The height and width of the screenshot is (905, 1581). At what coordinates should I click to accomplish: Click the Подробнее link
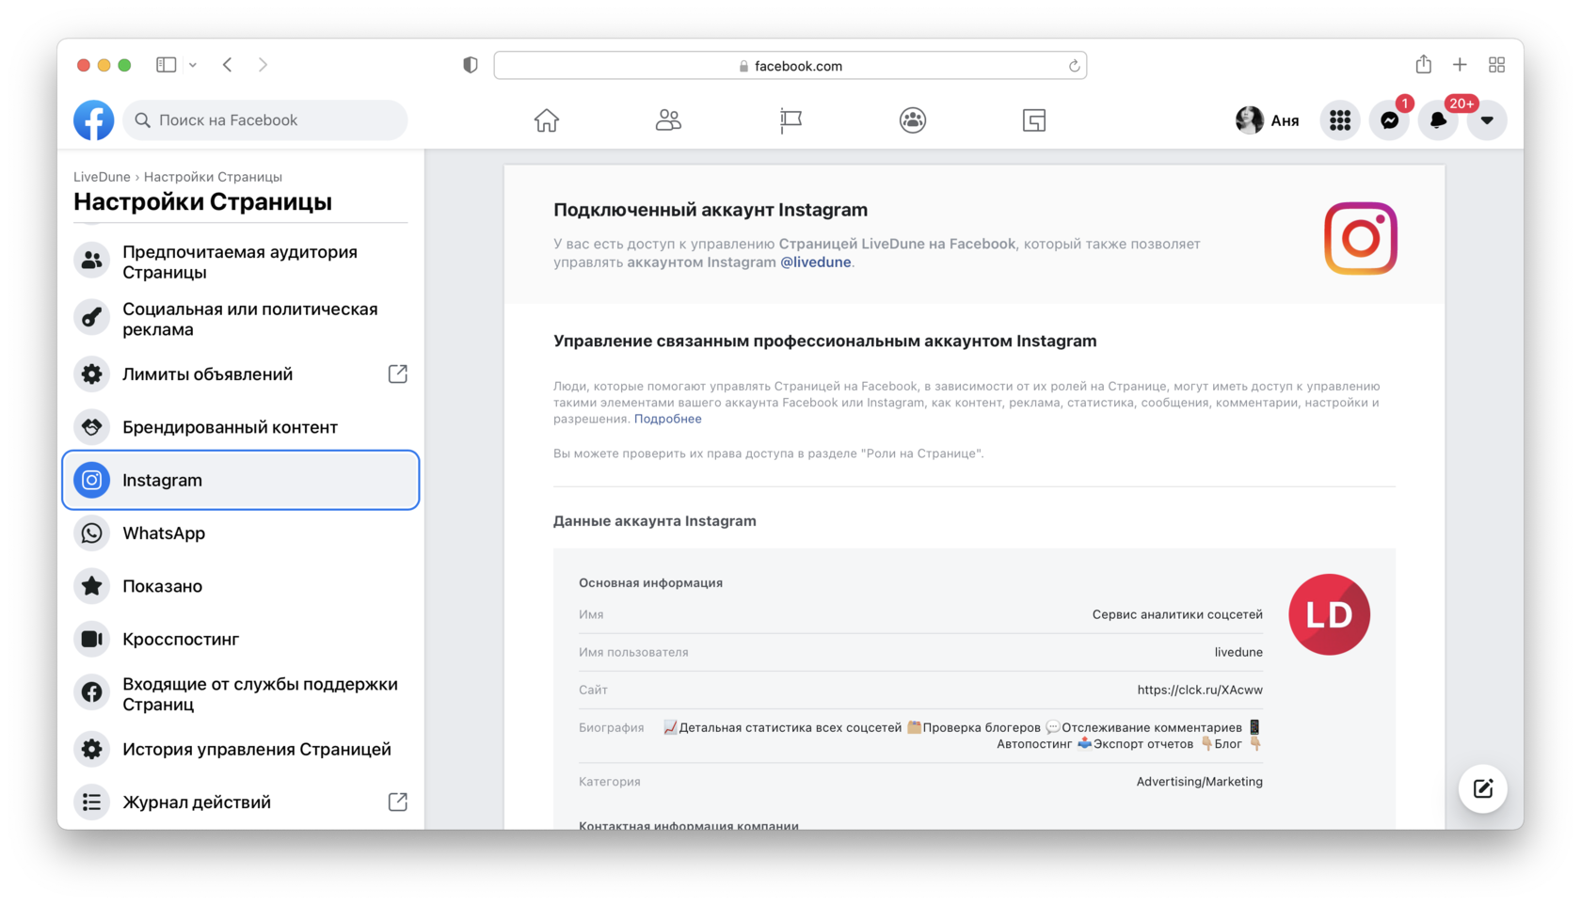(667, 418)
